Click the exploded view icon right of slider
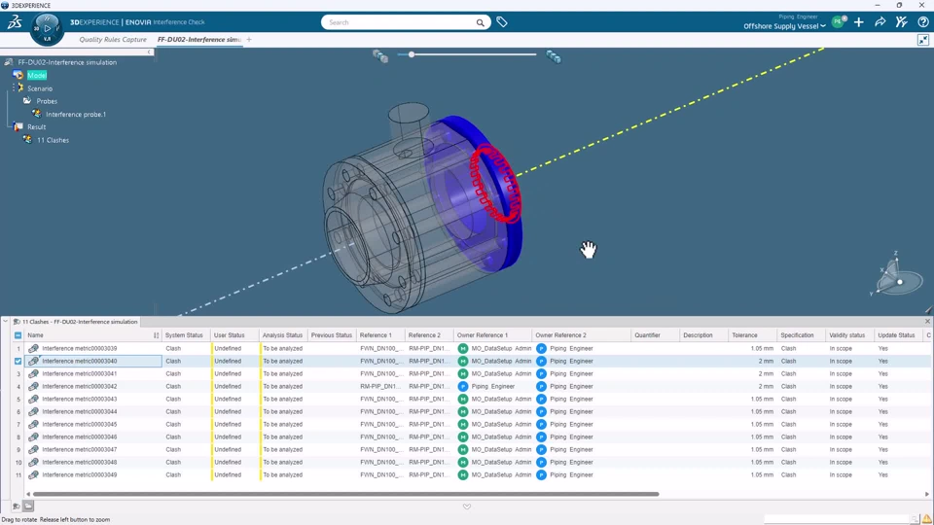934x525 pixels. click(554, 56)
